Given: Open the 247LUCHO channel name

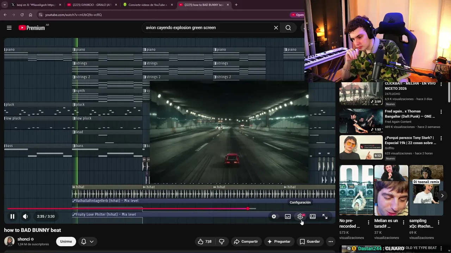Looking at the screenshot, I should point(393,94).
